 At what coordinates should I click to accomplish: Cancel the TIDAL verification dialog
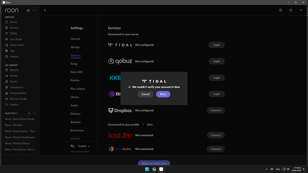pyautogui.click(x=146, y=94)
